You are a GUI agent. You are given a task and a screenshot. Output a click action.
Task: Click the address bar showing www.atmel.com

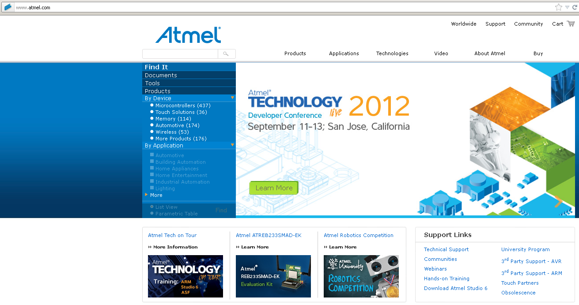[x=283, y=8]
